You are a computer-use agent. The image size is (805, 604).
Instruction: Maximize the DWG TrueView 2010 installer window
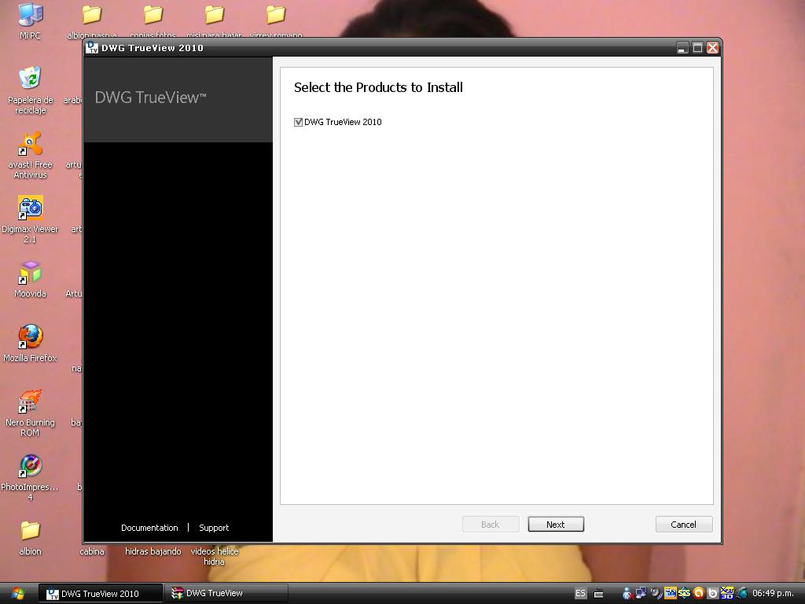(697, 48)
